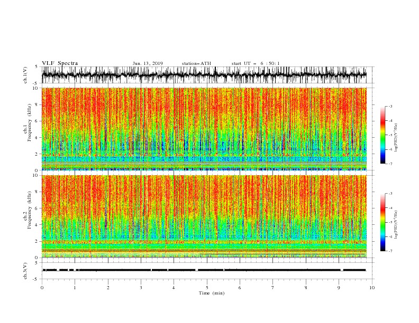Screen dimensions: 419x323
Task: Click the "ch.2 Frequency (kHz)" axis label
Action: click(x=28, y=210)
